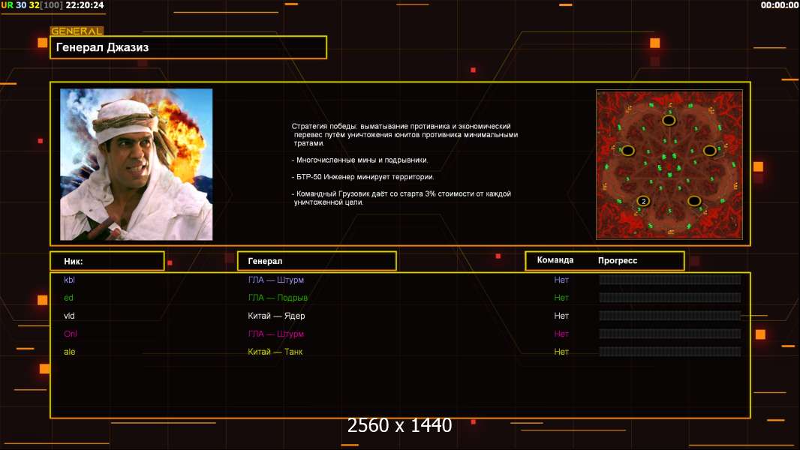Click the loading progress bar for player kbl
Viewport: 800px width, 450px height.
pyautogui.click(x=669, y=280)
